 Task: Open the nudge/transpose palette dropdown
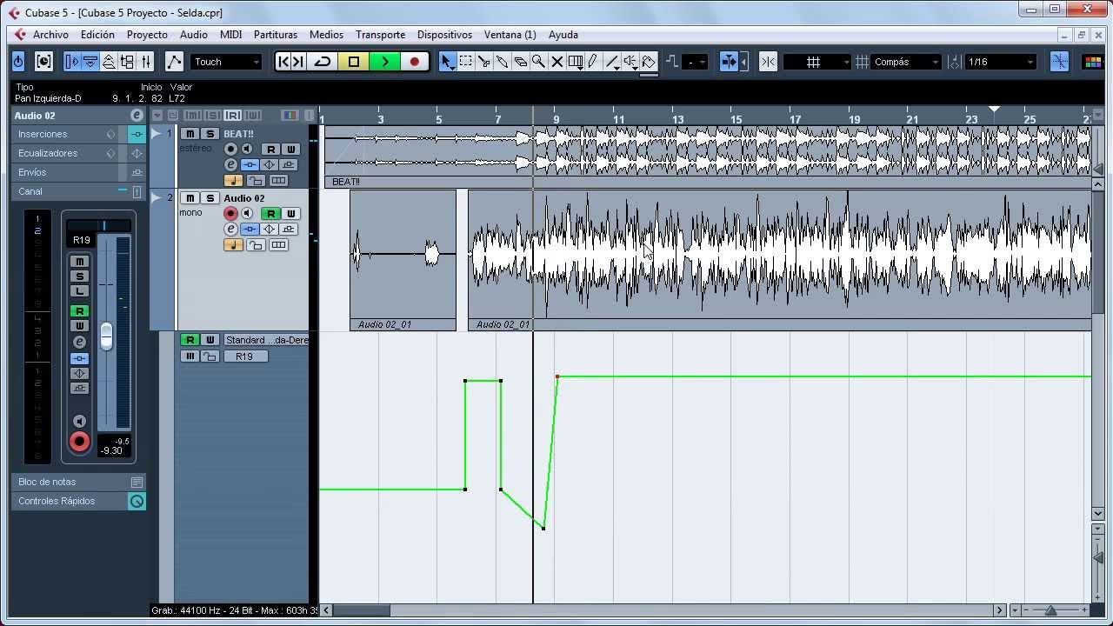[696, 62]
